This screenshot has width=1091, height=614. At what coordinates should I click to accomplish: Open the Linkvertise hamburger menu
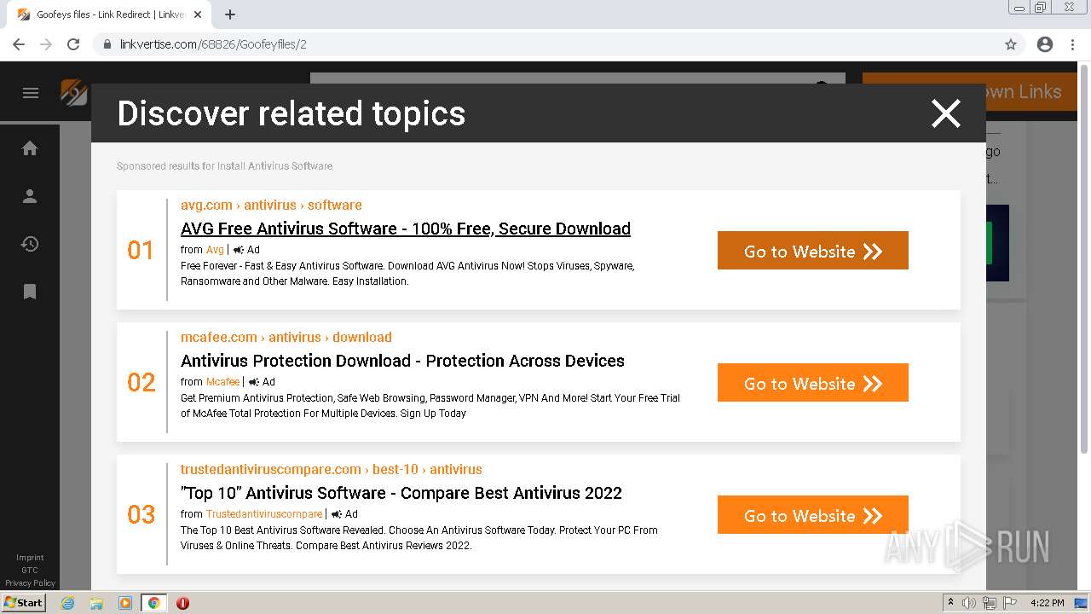31,93
